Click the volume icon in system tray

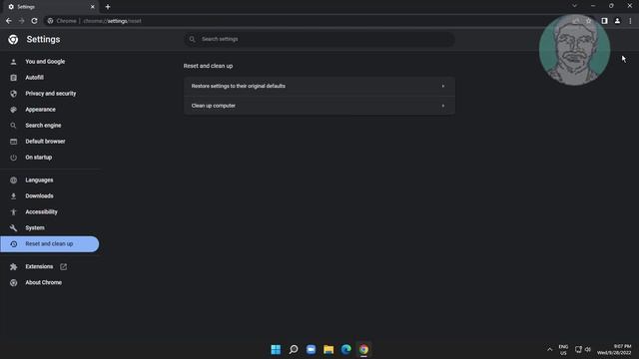pos(588,349)
